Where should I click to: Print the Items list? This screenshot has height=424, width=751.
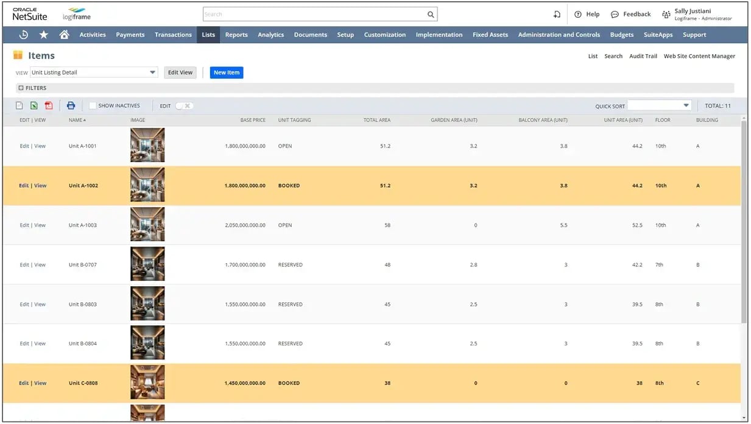coord(71,105)
